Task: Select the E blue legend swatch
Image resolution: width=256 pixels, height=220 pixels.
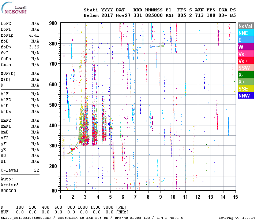Action: pyautogui.click(x=246, y=40)
